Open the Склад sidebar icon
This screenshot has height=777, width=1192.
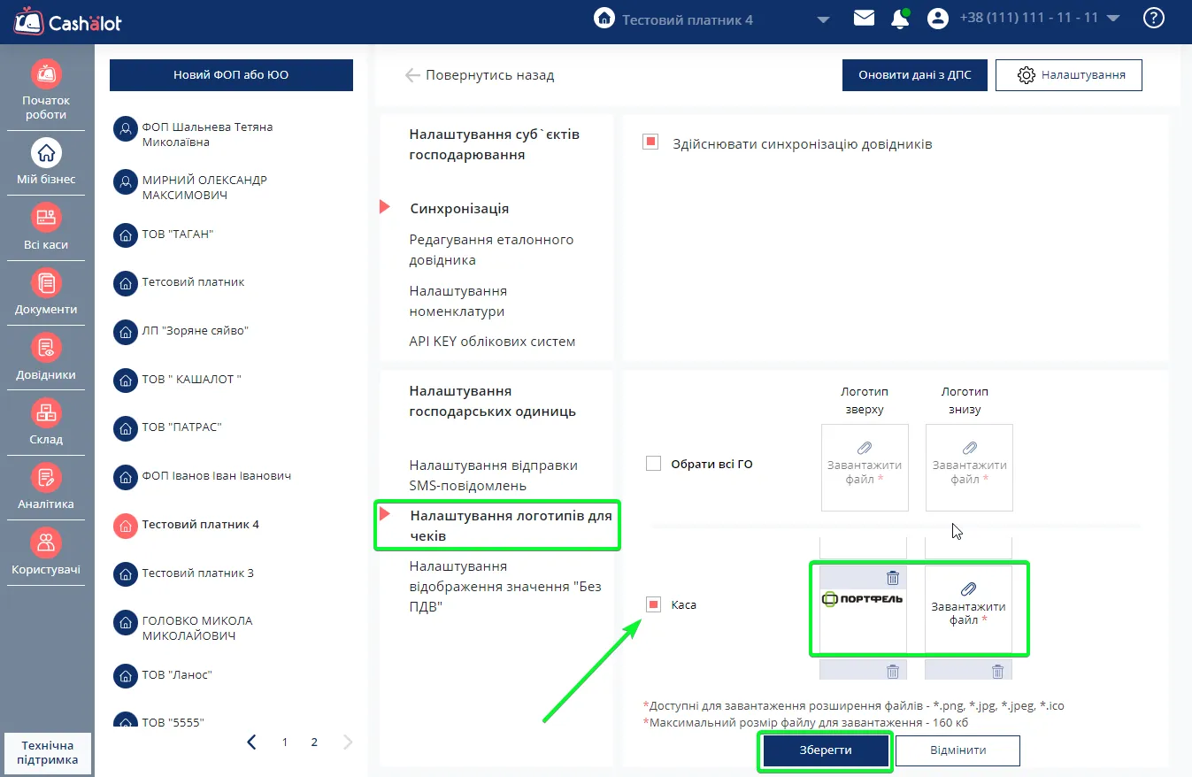point(46,412)
